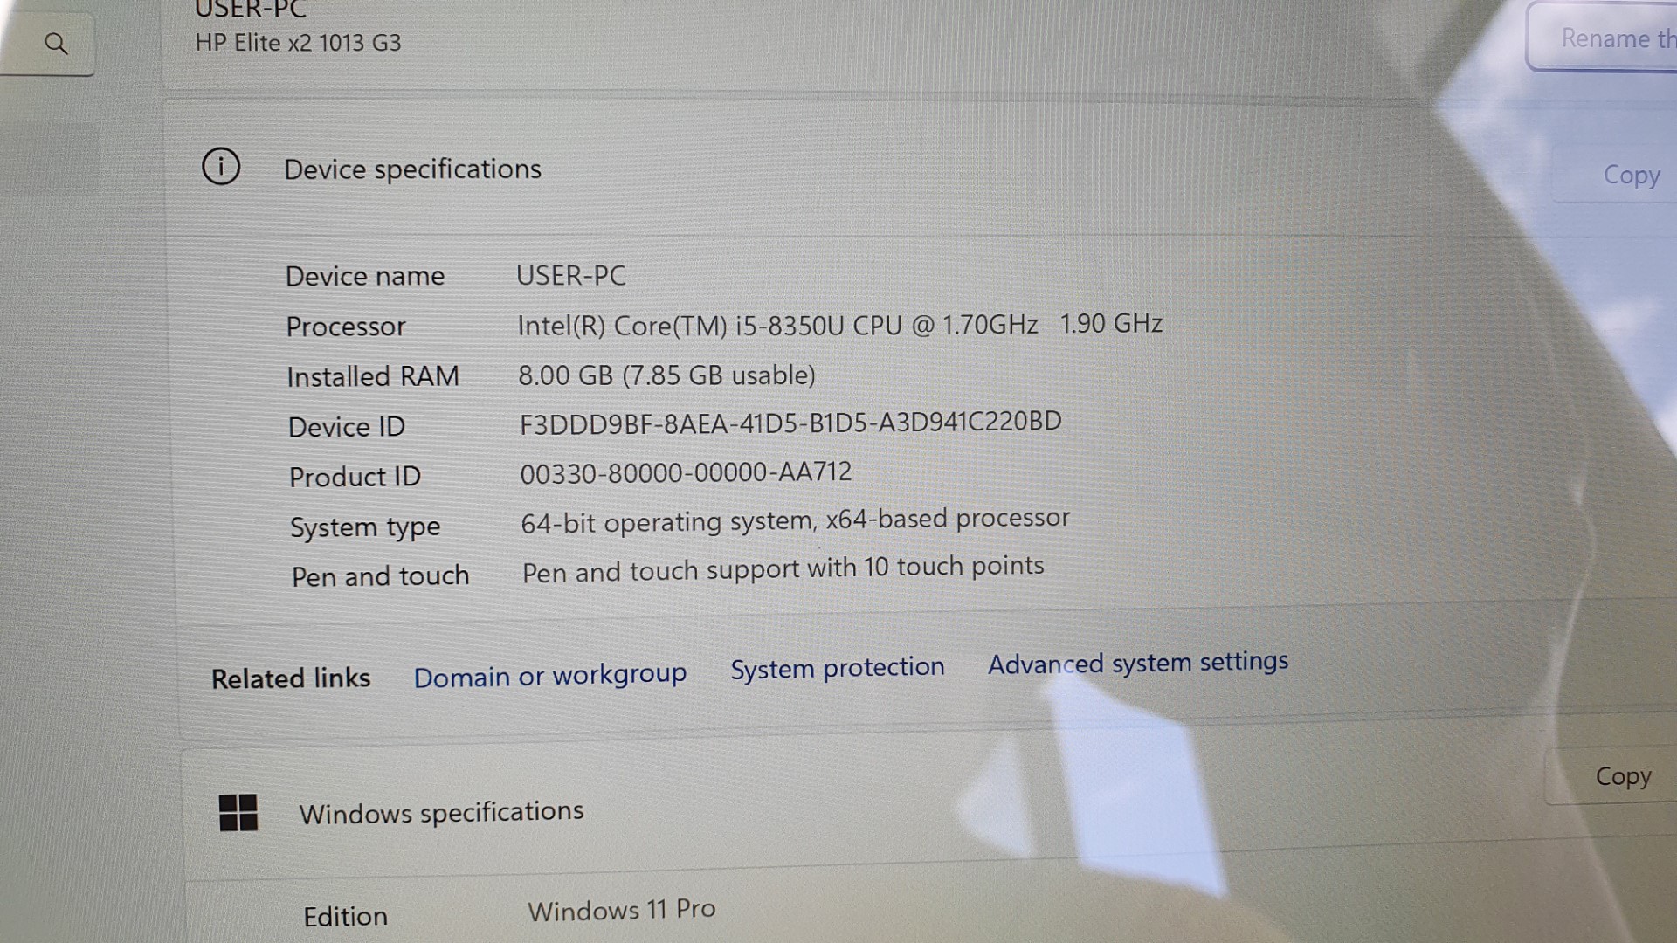Image resolution: width=1677 pixels, height=943 pixels.
Task: Select the 64-bit operating system value
Action: [x=795, y=521]
